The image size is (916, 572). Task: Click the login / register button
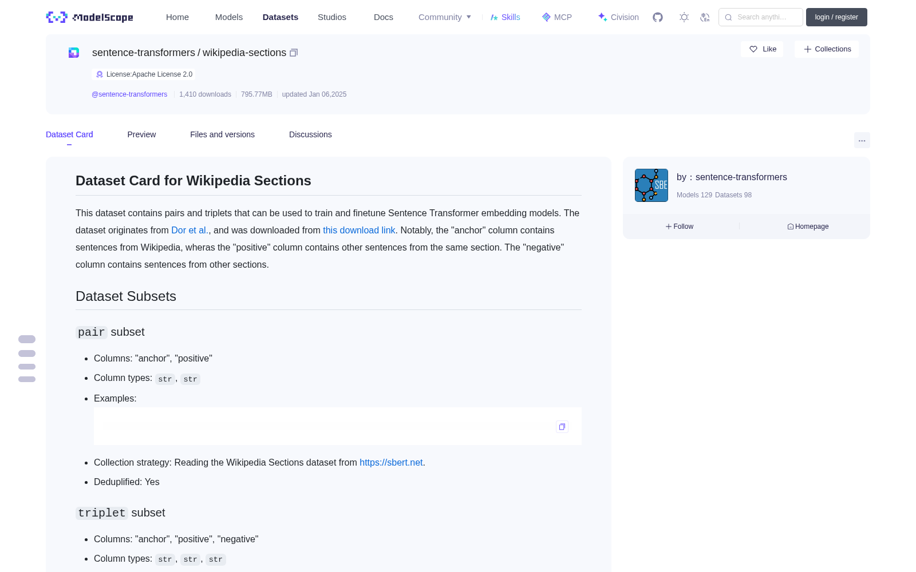tap(836, 17)
